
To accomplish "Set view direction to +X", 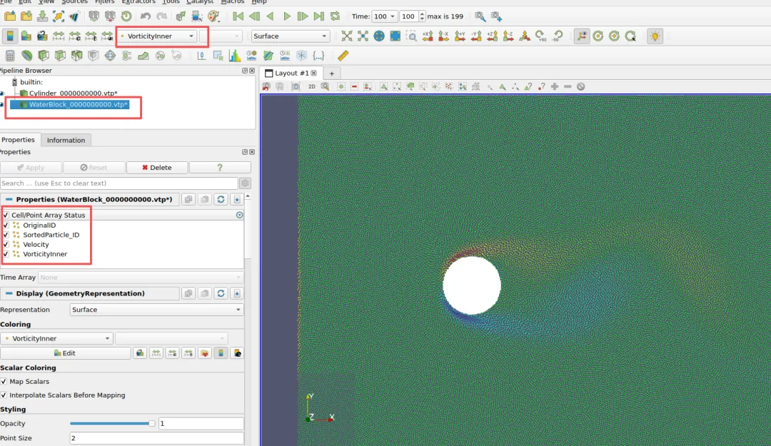I will pyautogui.click(x=428, y=36).
